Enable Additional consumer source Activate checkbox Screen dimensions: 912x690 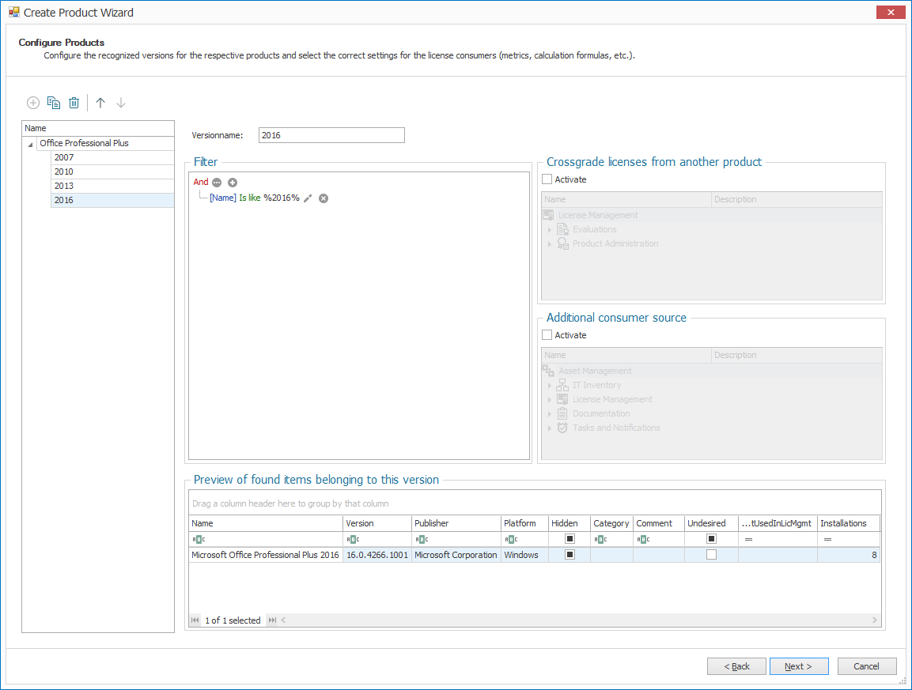point(547,335)
